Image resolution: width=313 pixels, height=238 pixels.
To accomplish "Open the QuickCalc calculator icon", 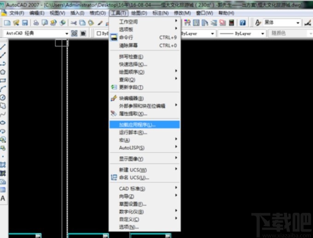I will pos(232,23).
